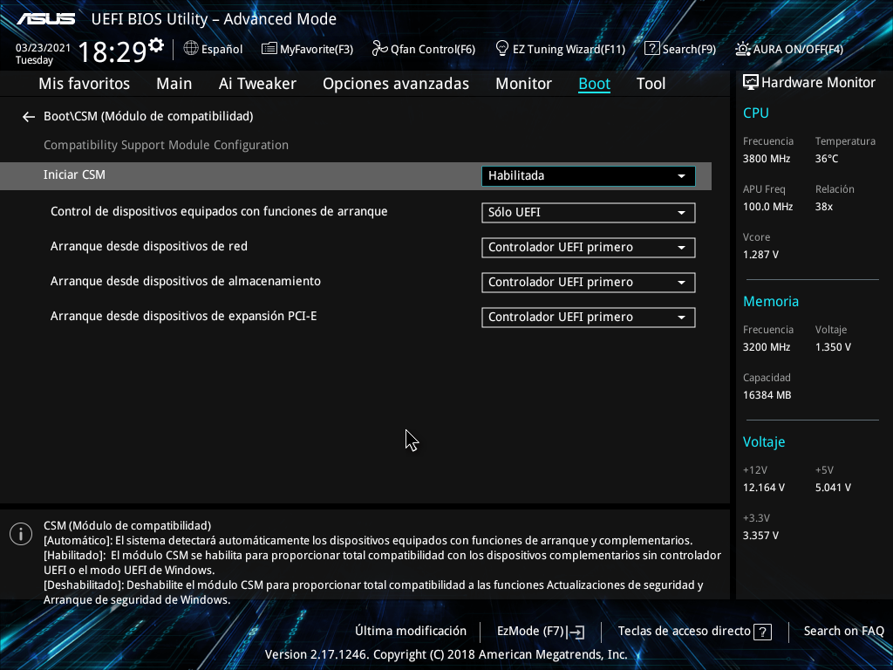
Task: Select Arranque desde dispositivos de red label
Action: (149, 246)
